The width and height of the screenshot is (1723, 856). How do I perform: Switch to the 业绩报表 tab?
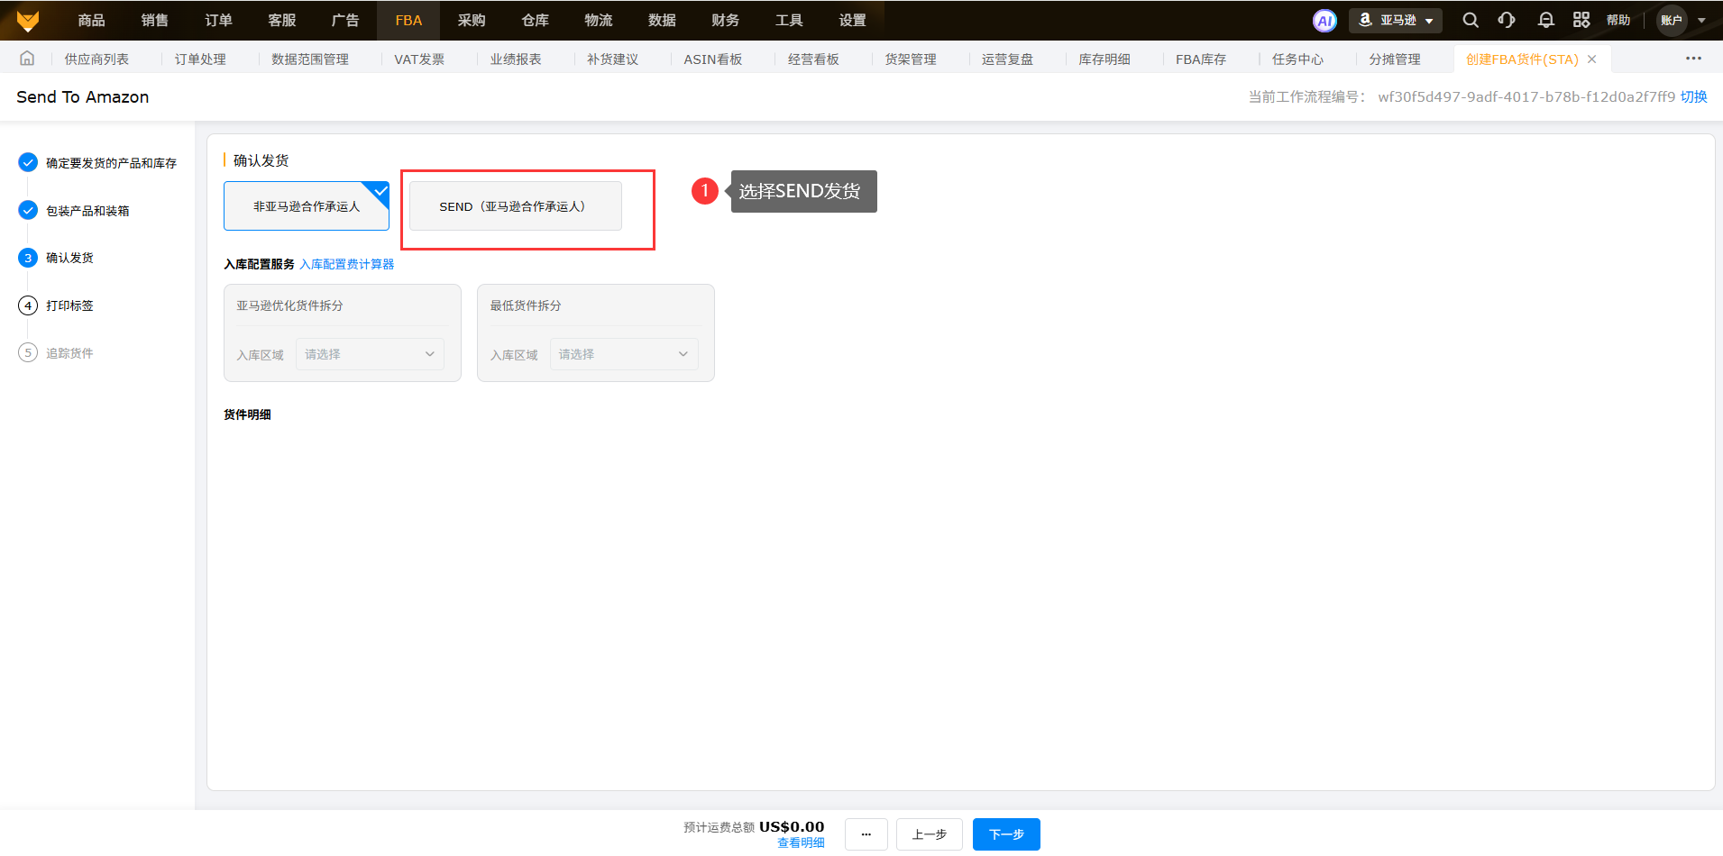(516, 59)
